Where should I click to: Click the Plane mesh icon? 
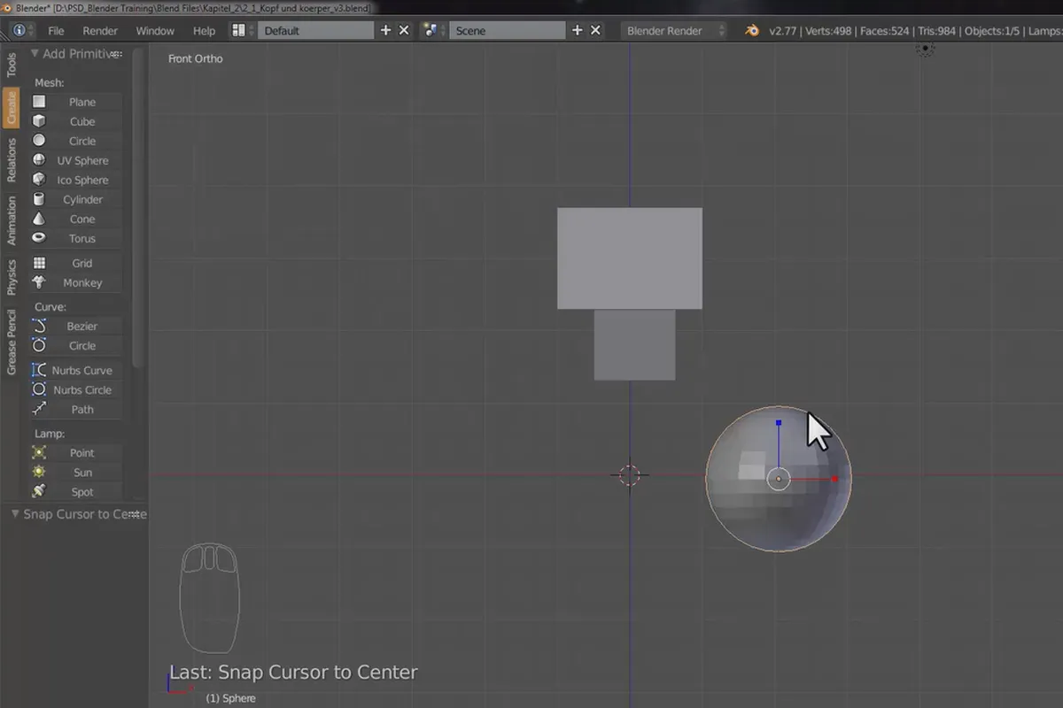(39, 102)
